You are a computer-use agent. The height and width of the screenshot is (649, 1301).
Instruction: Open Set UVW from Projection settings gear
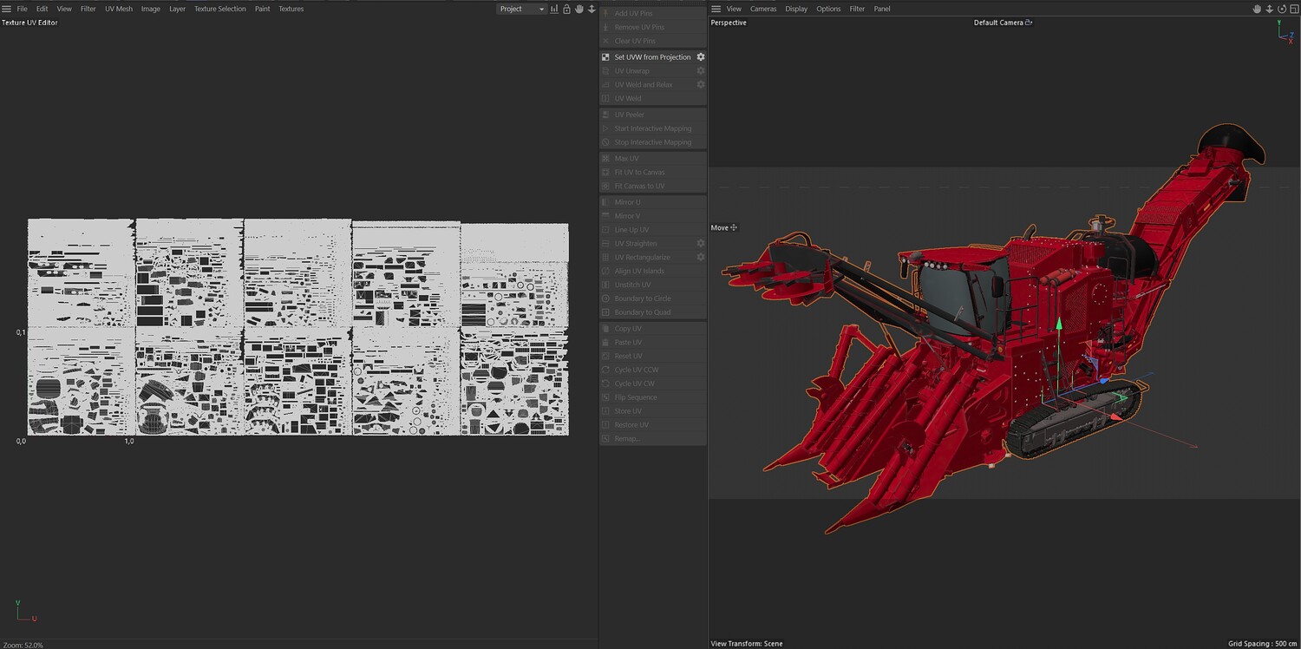[x=701, y=57]
